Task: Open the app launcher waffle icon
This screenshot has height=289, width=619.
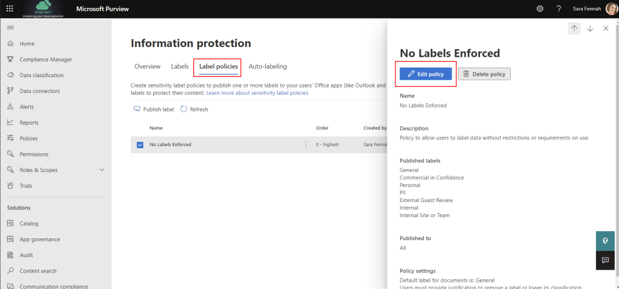Action: coord(10,9)
